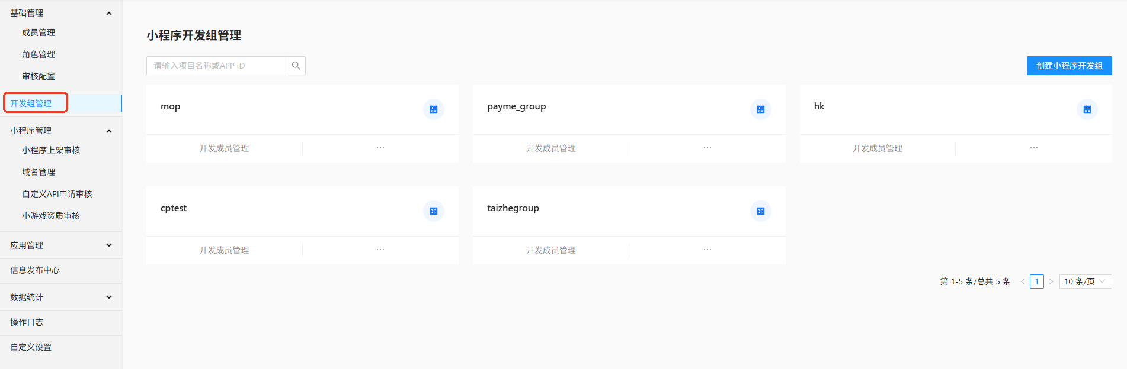
Task: Open 域名管理 in the sidebar
Action: tap(39, 172)
